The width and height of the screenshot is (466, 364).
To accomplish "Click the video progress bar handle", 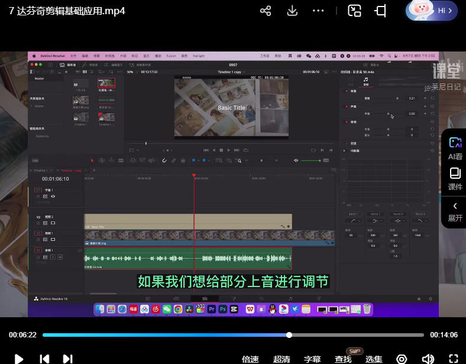I will click(289, 335).
